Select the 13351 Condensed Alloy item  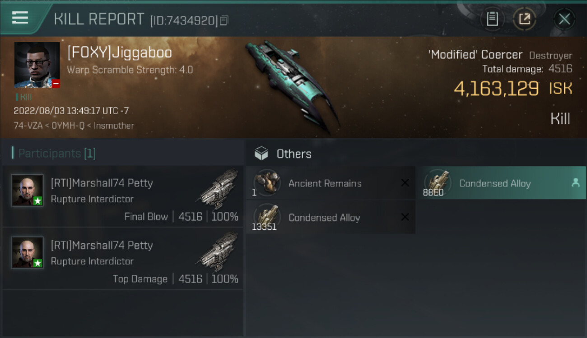(331, 217)
